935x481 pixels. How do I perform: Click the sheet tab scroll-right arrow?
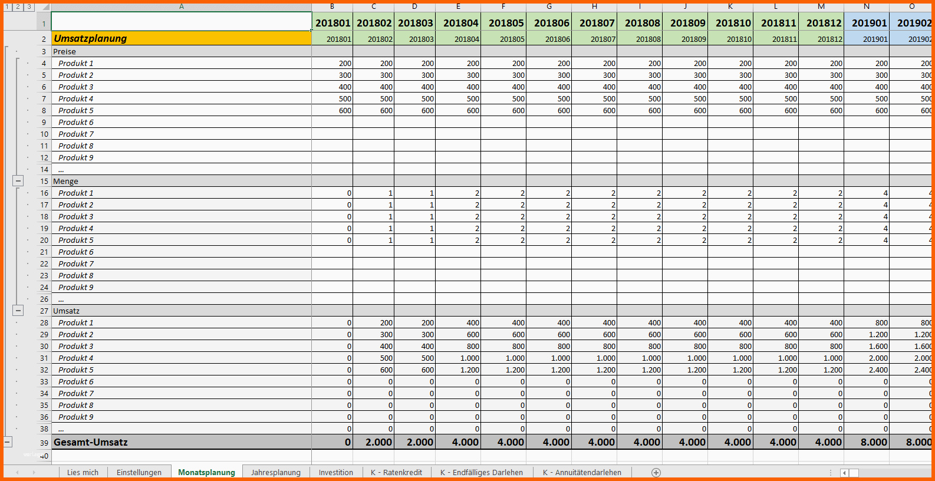coord(34,472)
